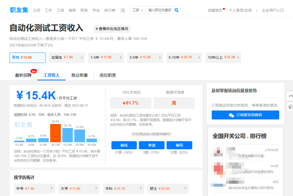Click the 8-10K histogram bar
Screen dimensions: 293x196
click(43, 140)
